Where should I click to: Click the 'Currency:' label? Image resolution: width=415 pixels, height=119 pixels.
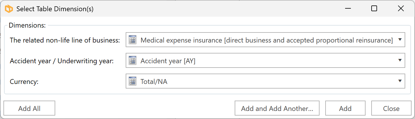pos(24,82)
